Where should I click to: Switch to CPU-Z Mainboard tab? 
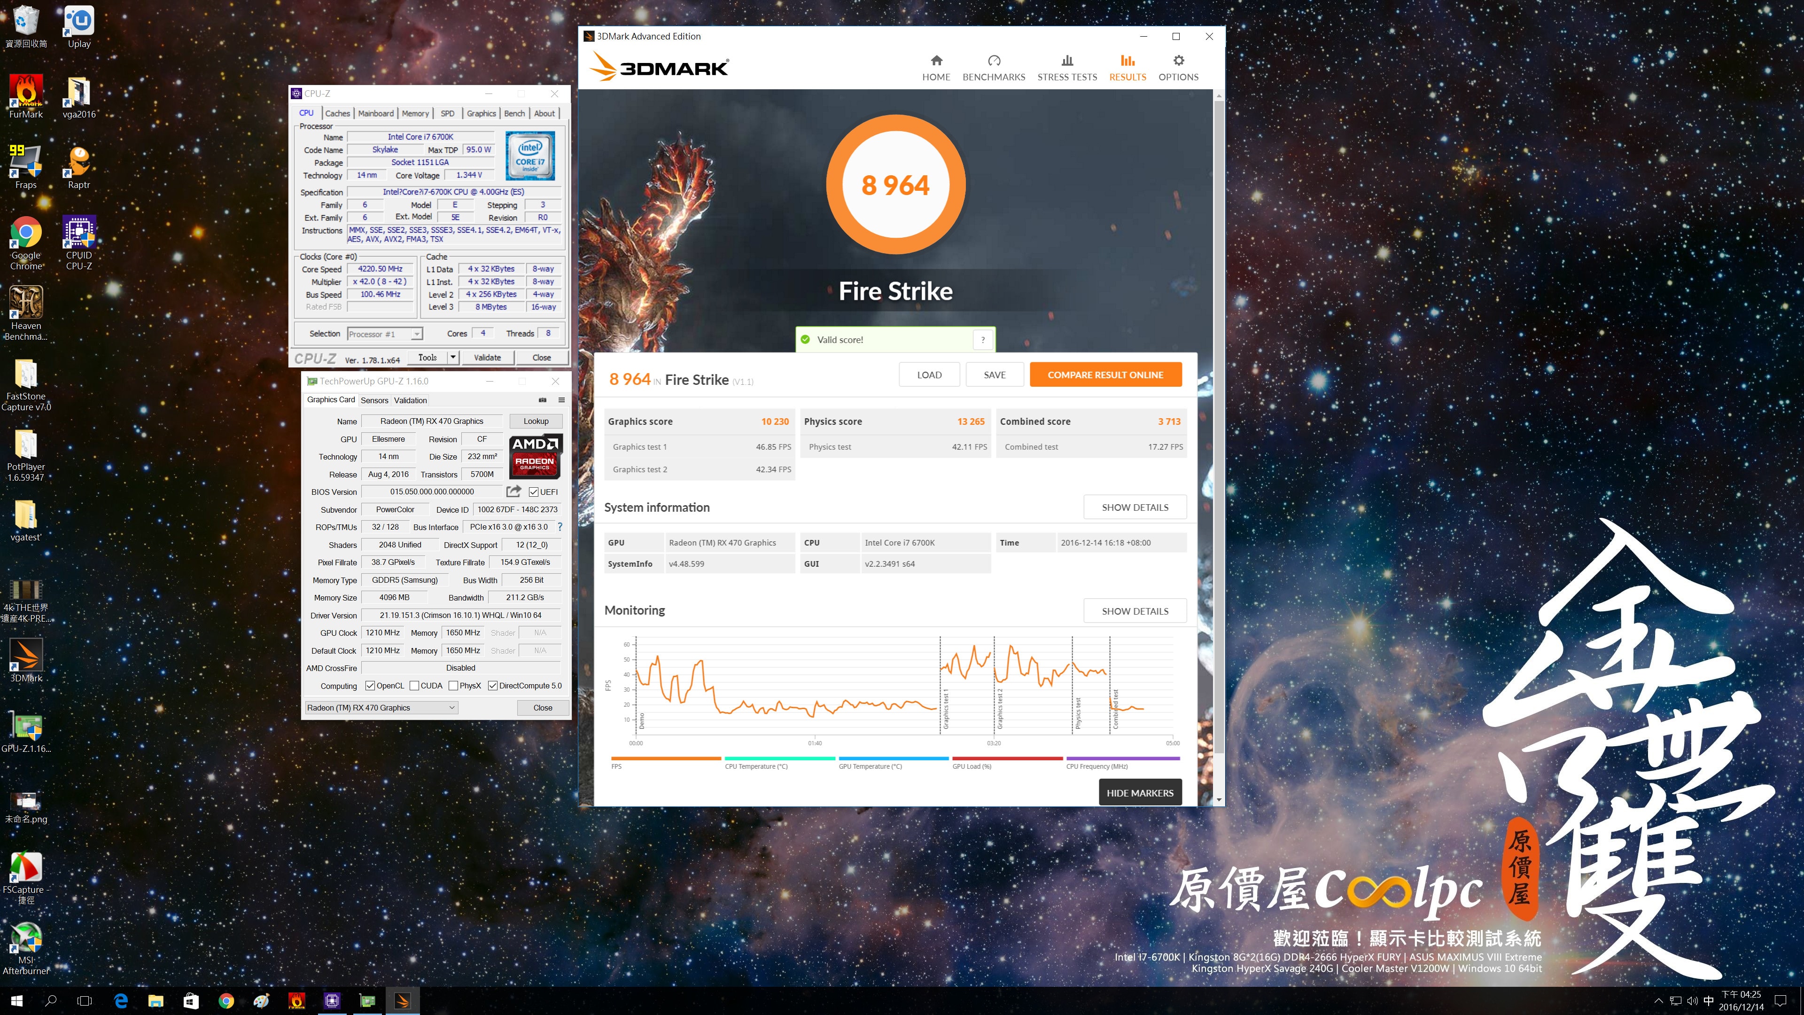(x=375, y=113)
